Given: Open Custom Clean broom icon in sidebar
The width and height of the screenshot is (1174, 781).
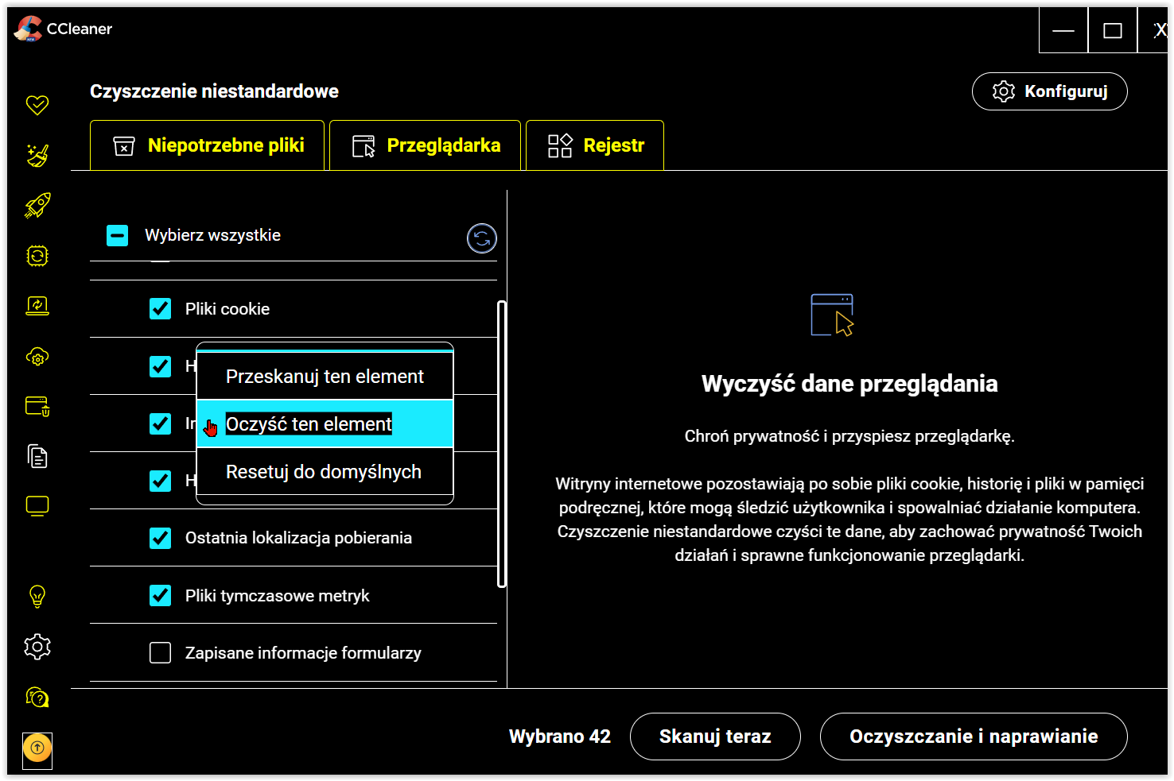Looking at the screenshot, I should pyautogui.click(x=37, y=155).
